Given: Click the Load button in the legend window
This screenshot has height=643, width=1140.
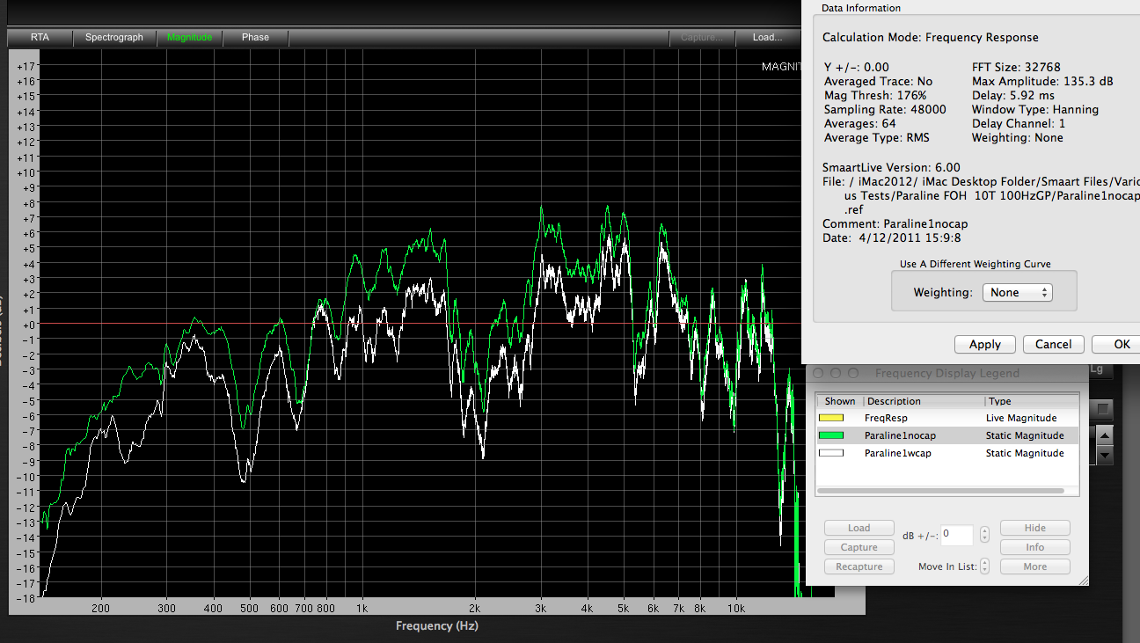Looking at the screenshot, I should coord(859,528).
